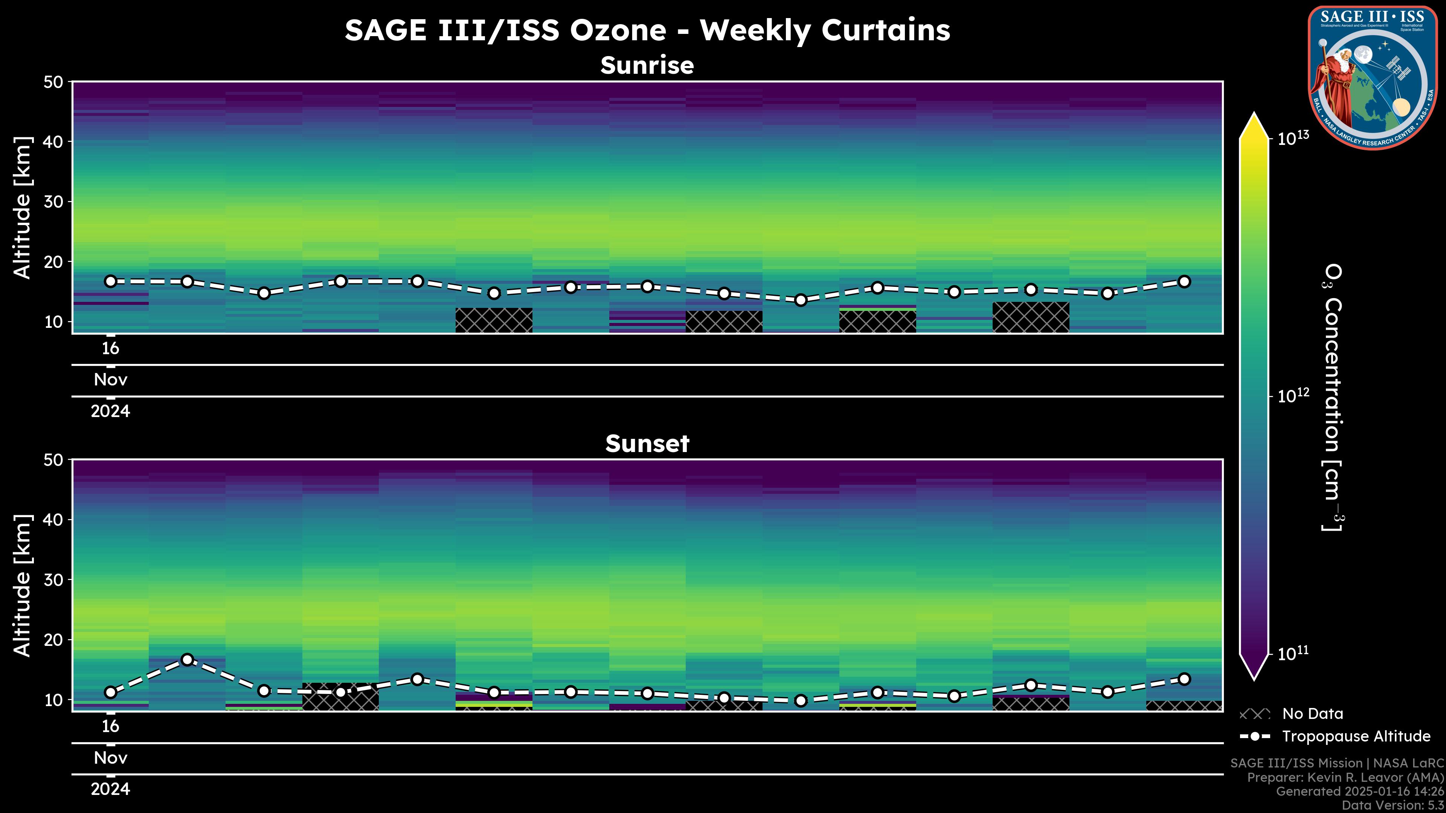Click the highest tropopause marker in the Sunset plot

coord(188,660)
